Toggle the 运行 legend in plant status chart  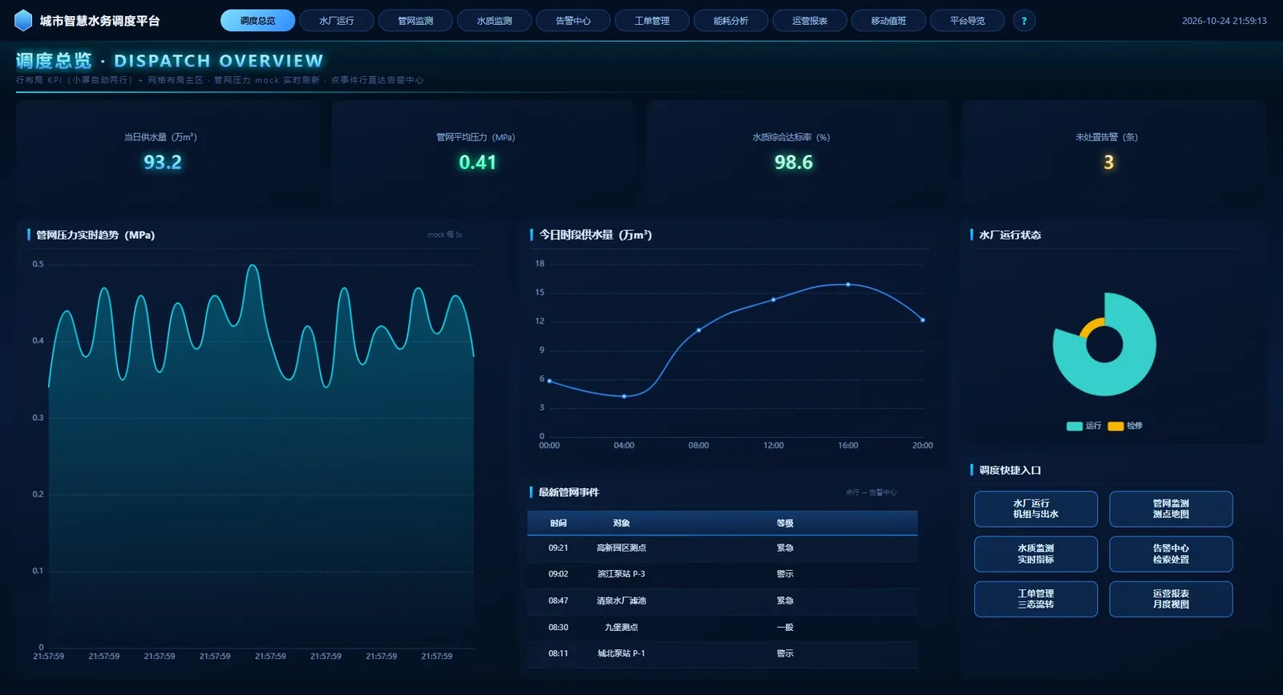[1084, 426]
